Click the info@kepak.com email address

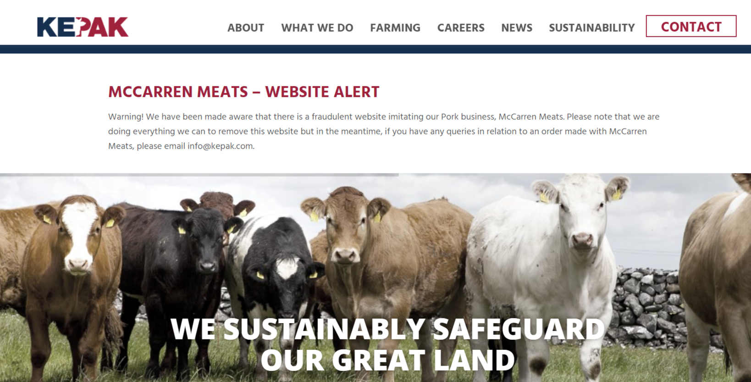click(220, 146)
